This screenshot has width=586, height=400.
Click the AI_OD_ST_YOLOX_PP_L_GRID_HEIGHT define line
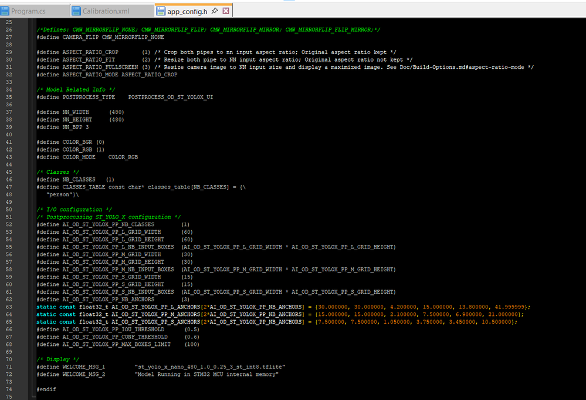pyautogui.click(x=115, y=239)
